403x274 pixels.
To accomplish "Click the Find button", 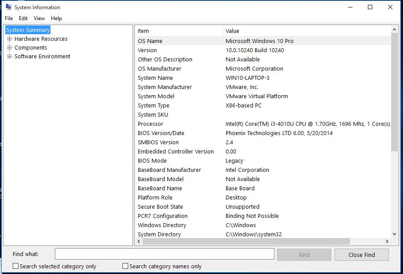I will pyautogui.click(x=304, y=255).
